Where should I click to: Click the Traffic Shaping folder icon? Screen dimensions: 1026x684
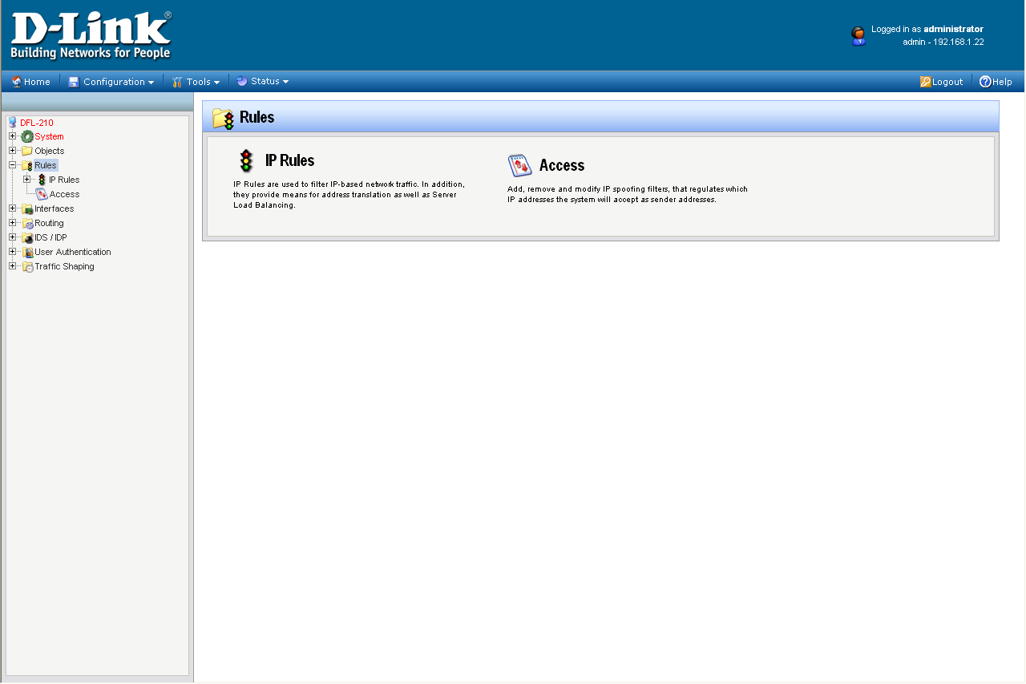27,266
